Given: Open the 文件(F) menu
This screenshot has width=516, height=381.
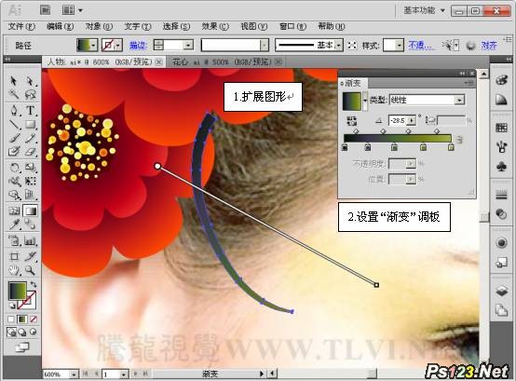Looking at the screenshot, I should pos(21,26).
